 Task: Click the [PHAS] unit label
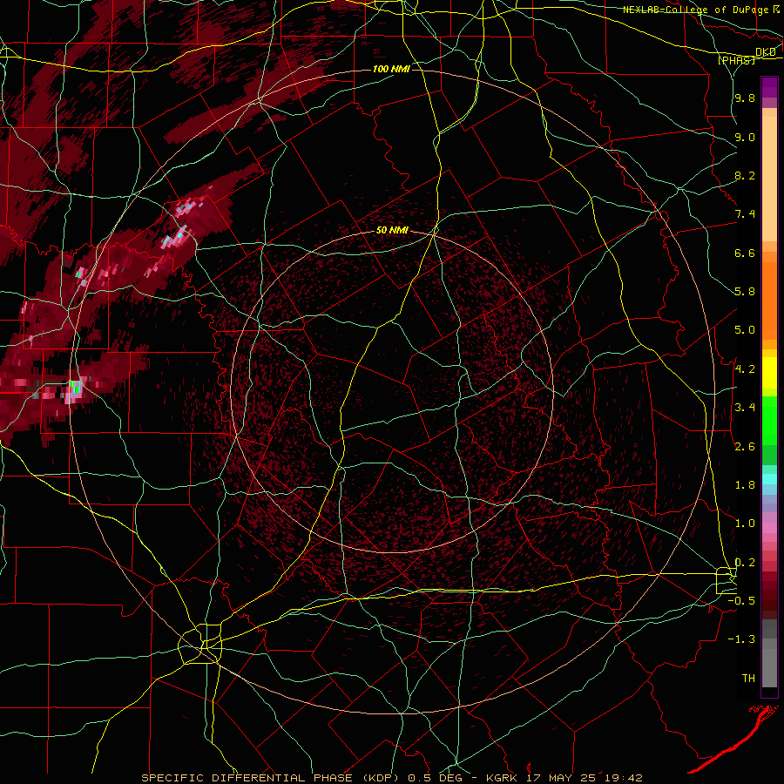pos(736,60)
